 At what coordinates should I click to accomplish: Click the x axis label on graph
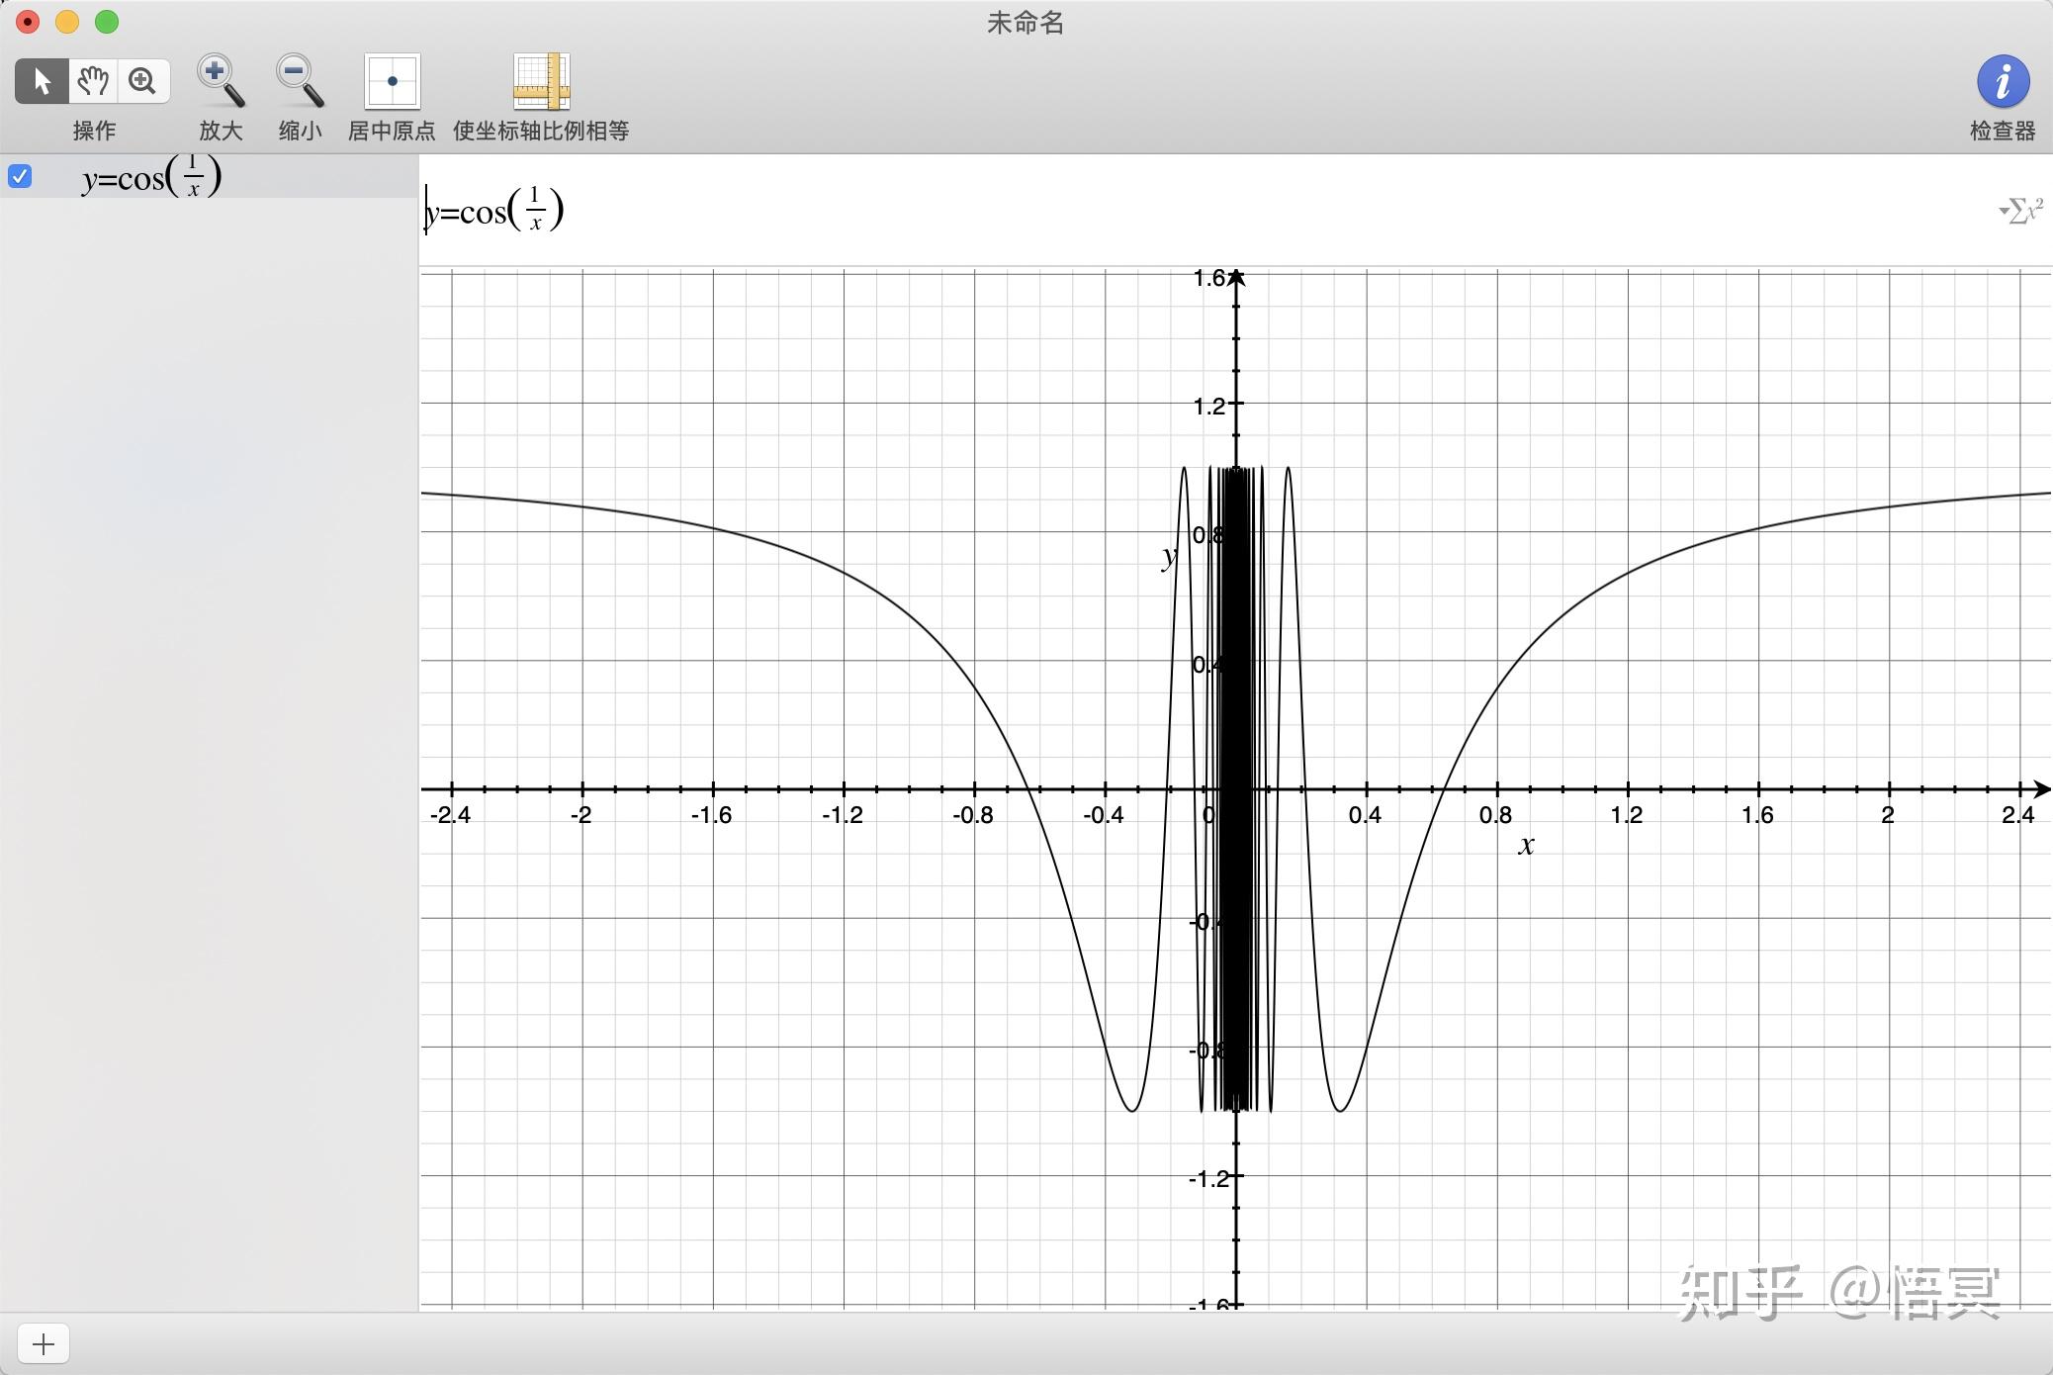click(x=1526, y=845)
